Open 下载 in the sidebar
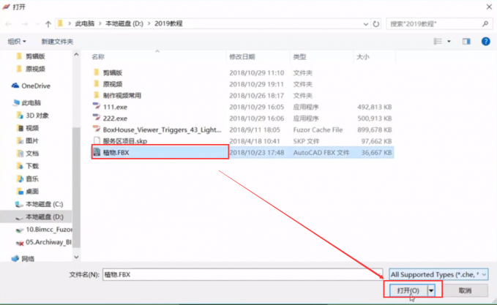Screen dimensions: 497x305 [x=28, y=166]
